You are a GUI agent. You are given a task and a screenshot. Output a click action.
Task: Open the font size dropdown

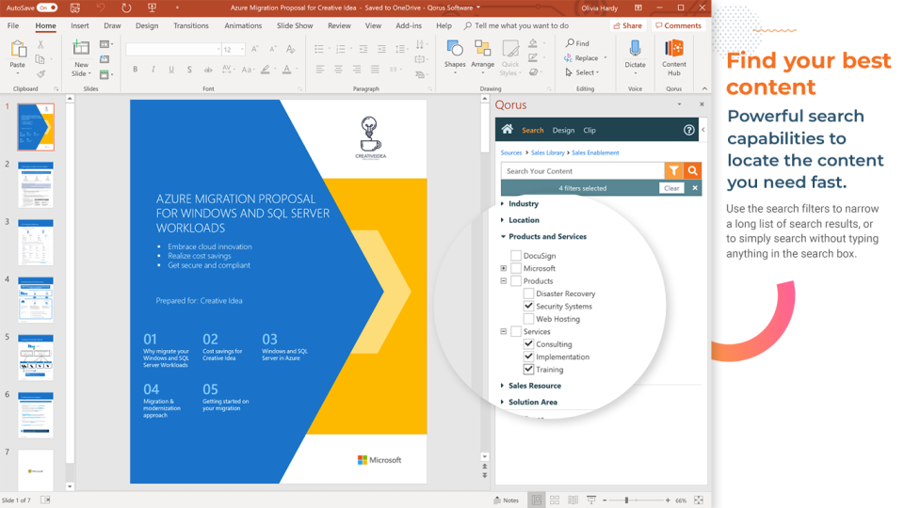coord(242,50)
